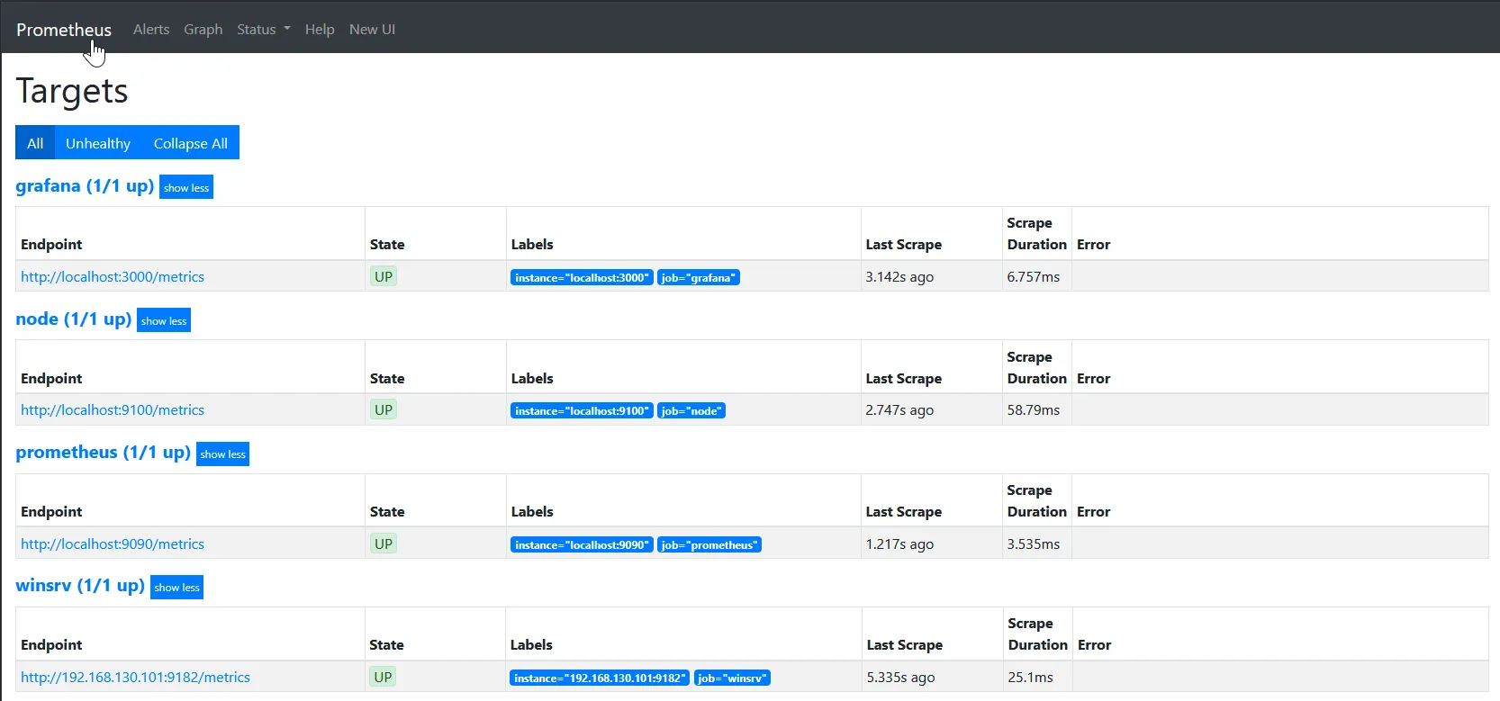Screen dimensions: 1500x701
Task: Switch to the New UI
Action: click(x=372, y=29)
